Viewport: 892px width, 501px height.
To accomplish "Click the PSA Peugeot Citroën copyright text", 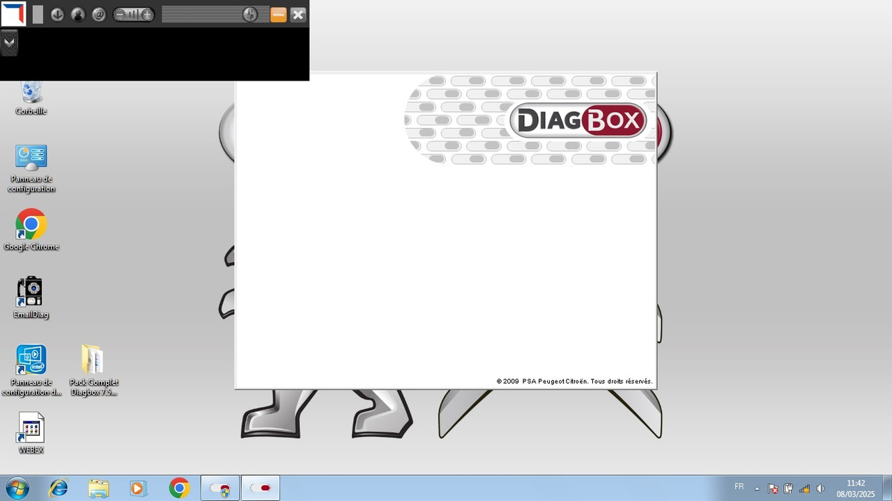I will (574, 381).
